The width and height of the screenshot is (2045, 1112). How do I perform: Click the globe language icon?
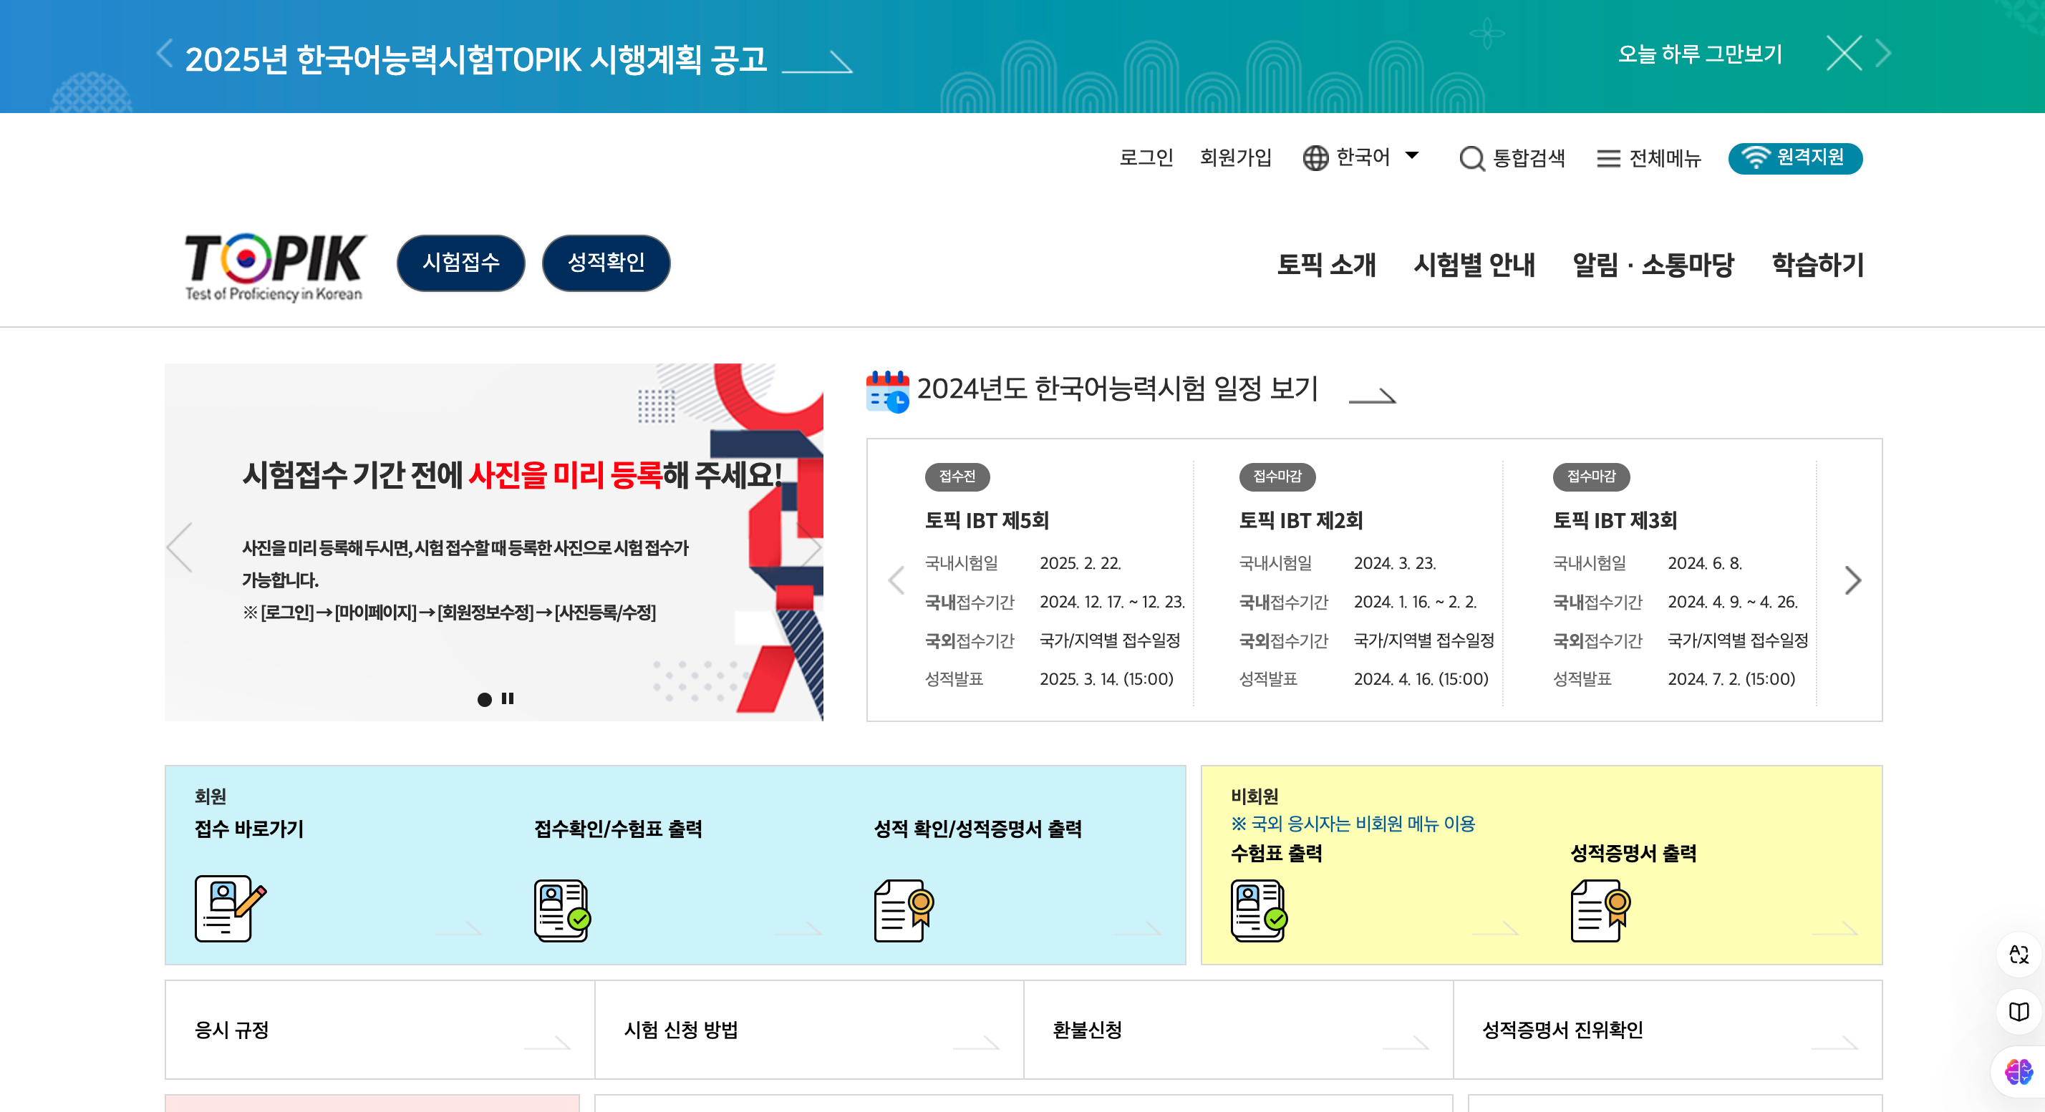(1315, 158)
